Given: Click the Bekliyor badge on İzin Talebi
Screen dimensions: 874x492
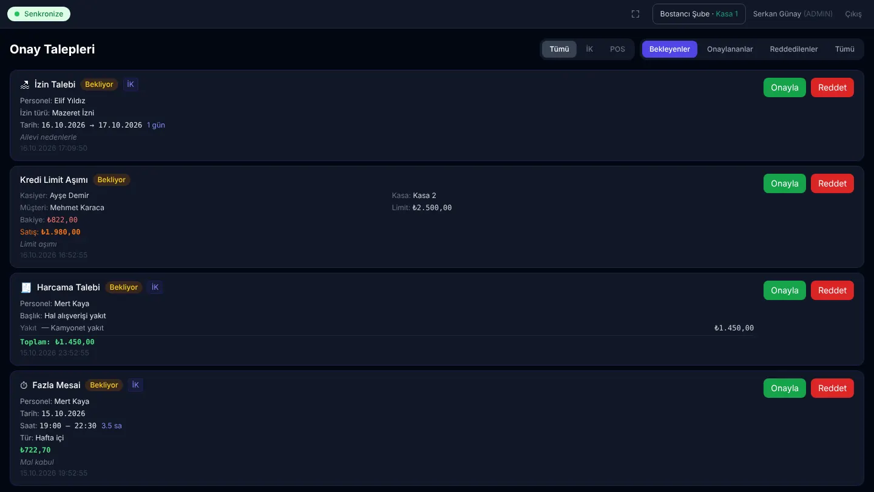Looking at the screenshot, I should 99,84.
